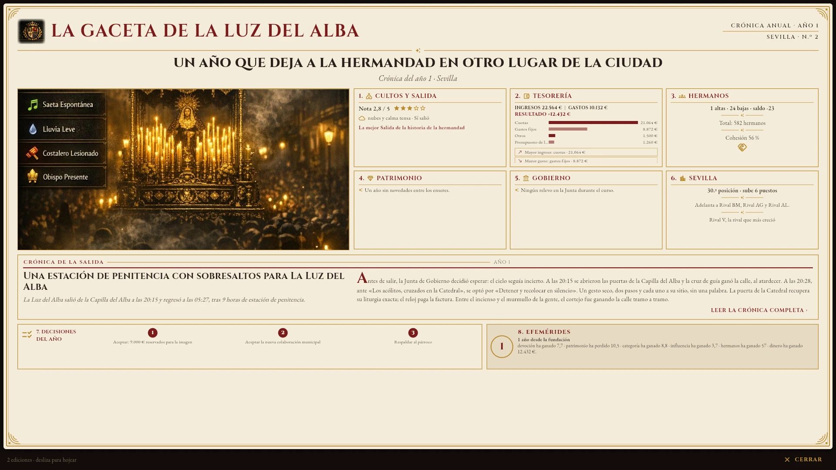Click the Gobierno building icon
This screenshot has width=836, height=470.
click(526, 178)
